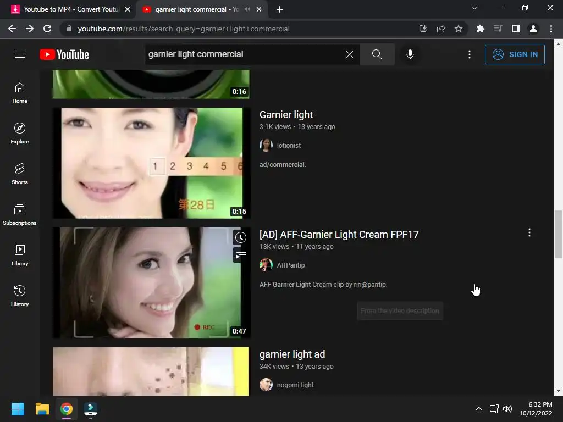Viewport: 563px width, 422px height.
Task: Open Library in the sidebar
Action: click(x=20, y=255)
